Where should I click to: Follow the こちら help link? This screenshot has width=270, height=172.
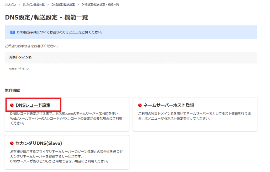click(74, 32)
